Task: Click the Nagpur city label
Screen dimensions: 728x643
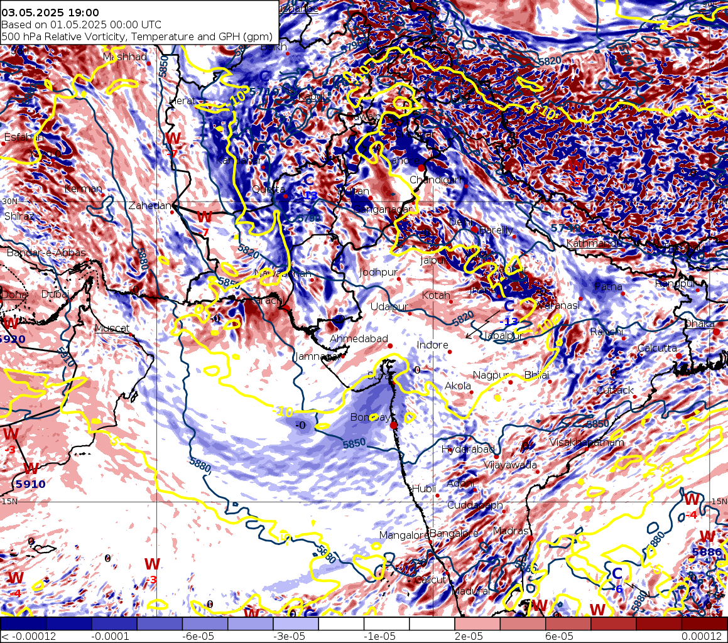Action: pyautogui.click(x=491, y=375)
